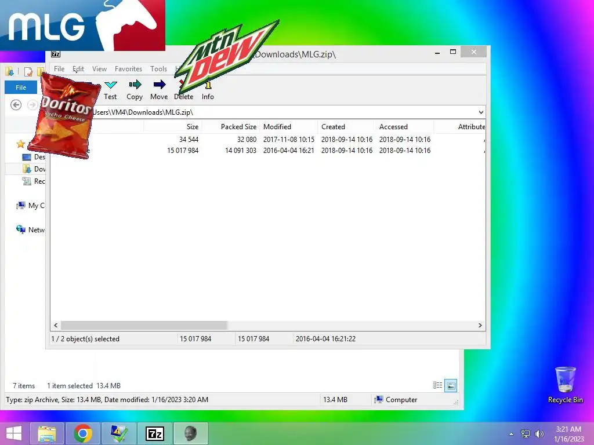Open the taskbar clock showing 3:21 AM
This screenshot has height=445, width=594.
[x=568, y=434]
